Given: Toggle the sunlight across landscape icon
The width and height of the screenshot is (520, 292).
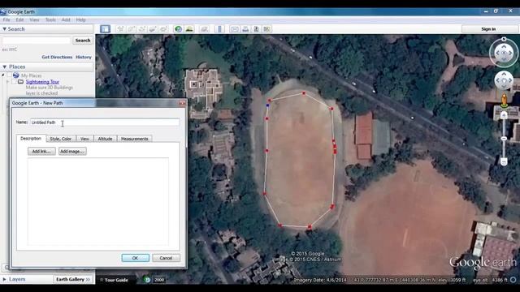Looking at the screenshot, I should click(189, 29).
